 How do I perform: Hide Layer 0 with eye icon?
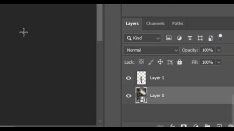(128, 96)
